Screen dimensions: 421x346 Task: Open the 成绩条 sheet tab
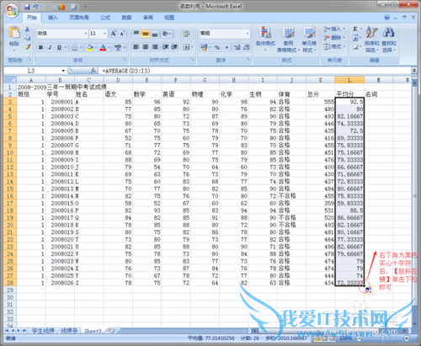coord(69,331)
